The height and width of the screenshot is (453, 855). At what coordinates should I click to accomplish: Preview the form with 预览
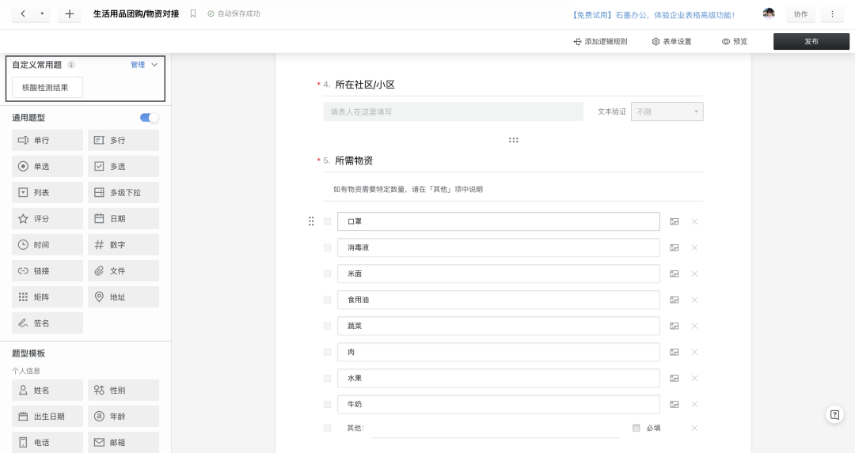pyautogui.click(x=735, y=41)
